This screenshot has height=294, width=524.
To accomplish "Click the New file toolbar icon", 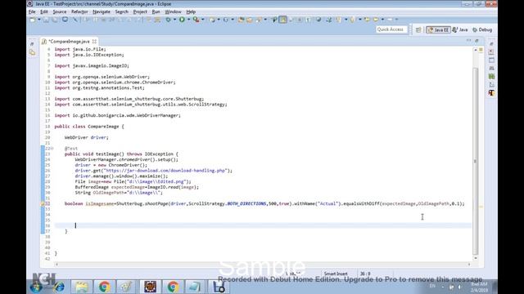I will (33, 20).
